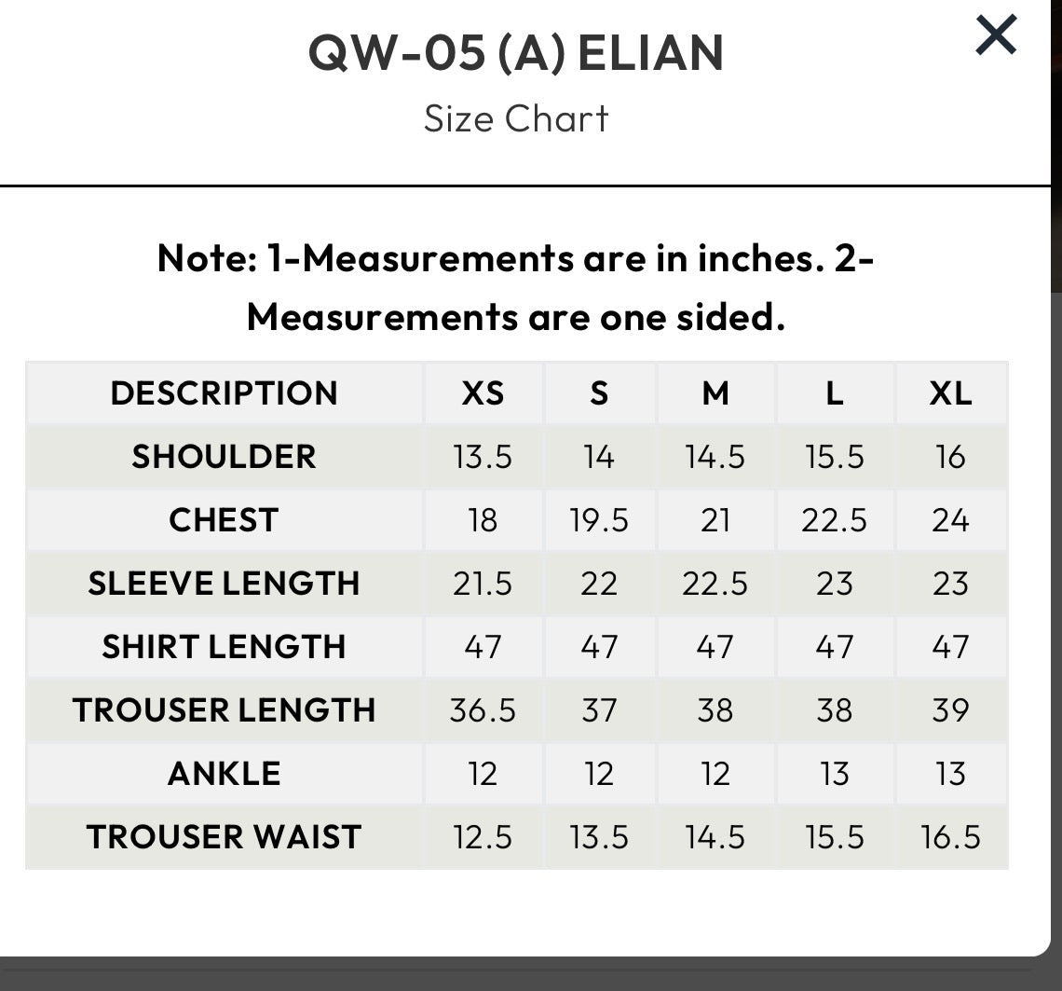Select the XS size column header
The height and width of the screenshot is (991, 1062).
click(x=483, y=393)
